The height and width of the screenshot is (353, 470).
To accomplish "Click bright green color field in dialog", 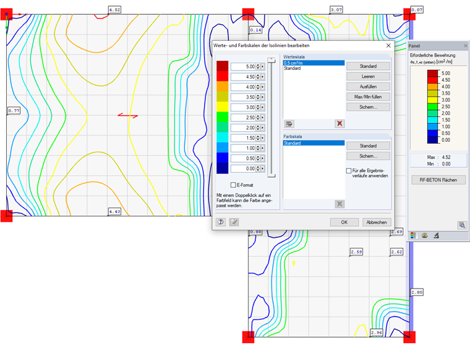I will pos(223,117).
